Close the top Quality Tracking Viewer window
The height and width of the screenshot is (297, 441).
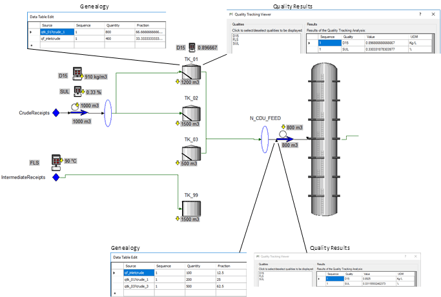[431, 13]
